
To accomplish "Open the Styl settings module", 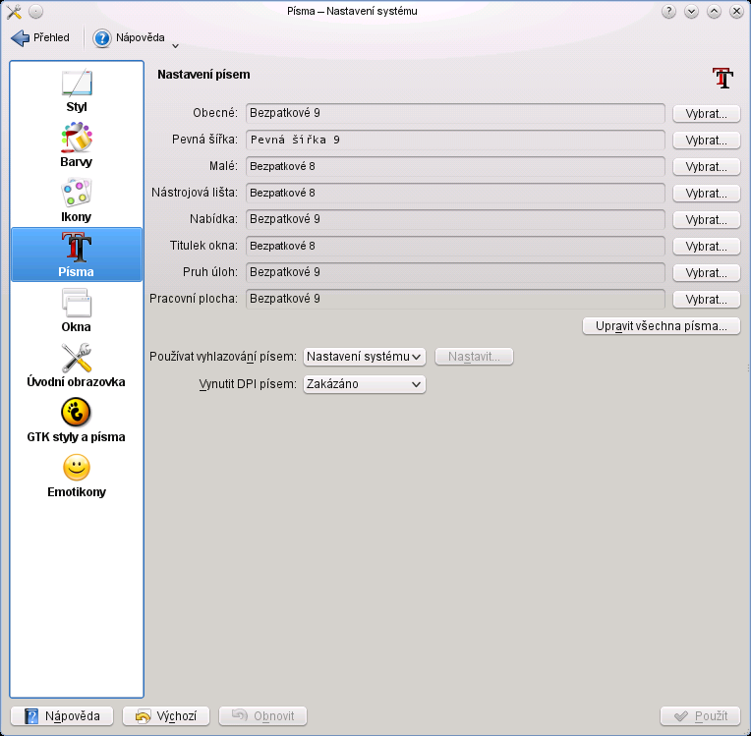I will coord(76,91).
